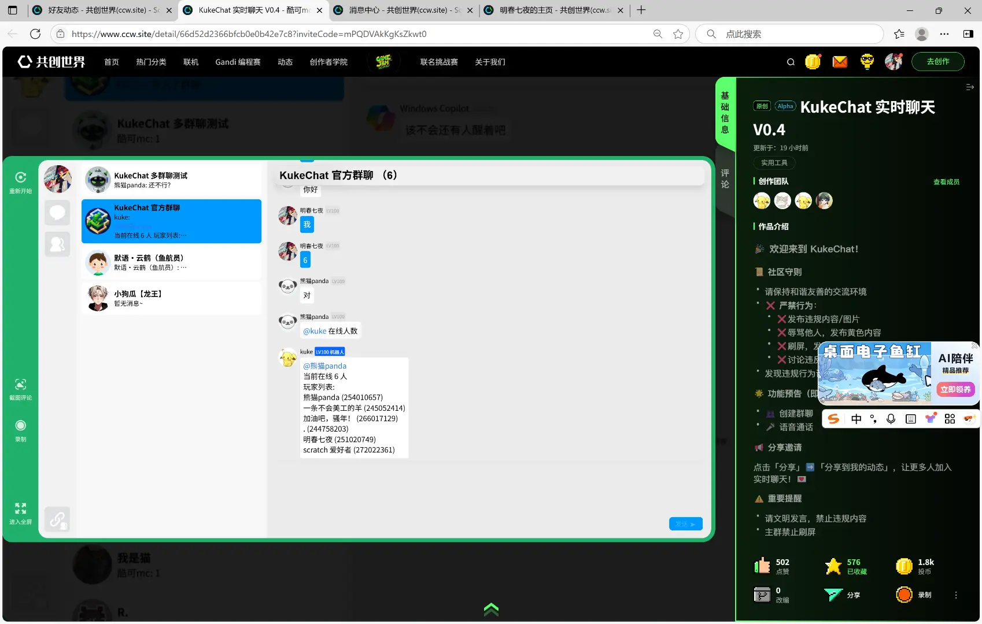Screen dimensions: 982x624
Task: Open 创作者学院 navigation item
Action: pyautogui.click(x=328, y=62)
